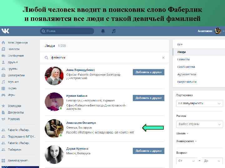Open Анастасия Остапчук profile name
Image resolution: width=225 pixels, height=168 pixels.
click(x=81, y=123)
